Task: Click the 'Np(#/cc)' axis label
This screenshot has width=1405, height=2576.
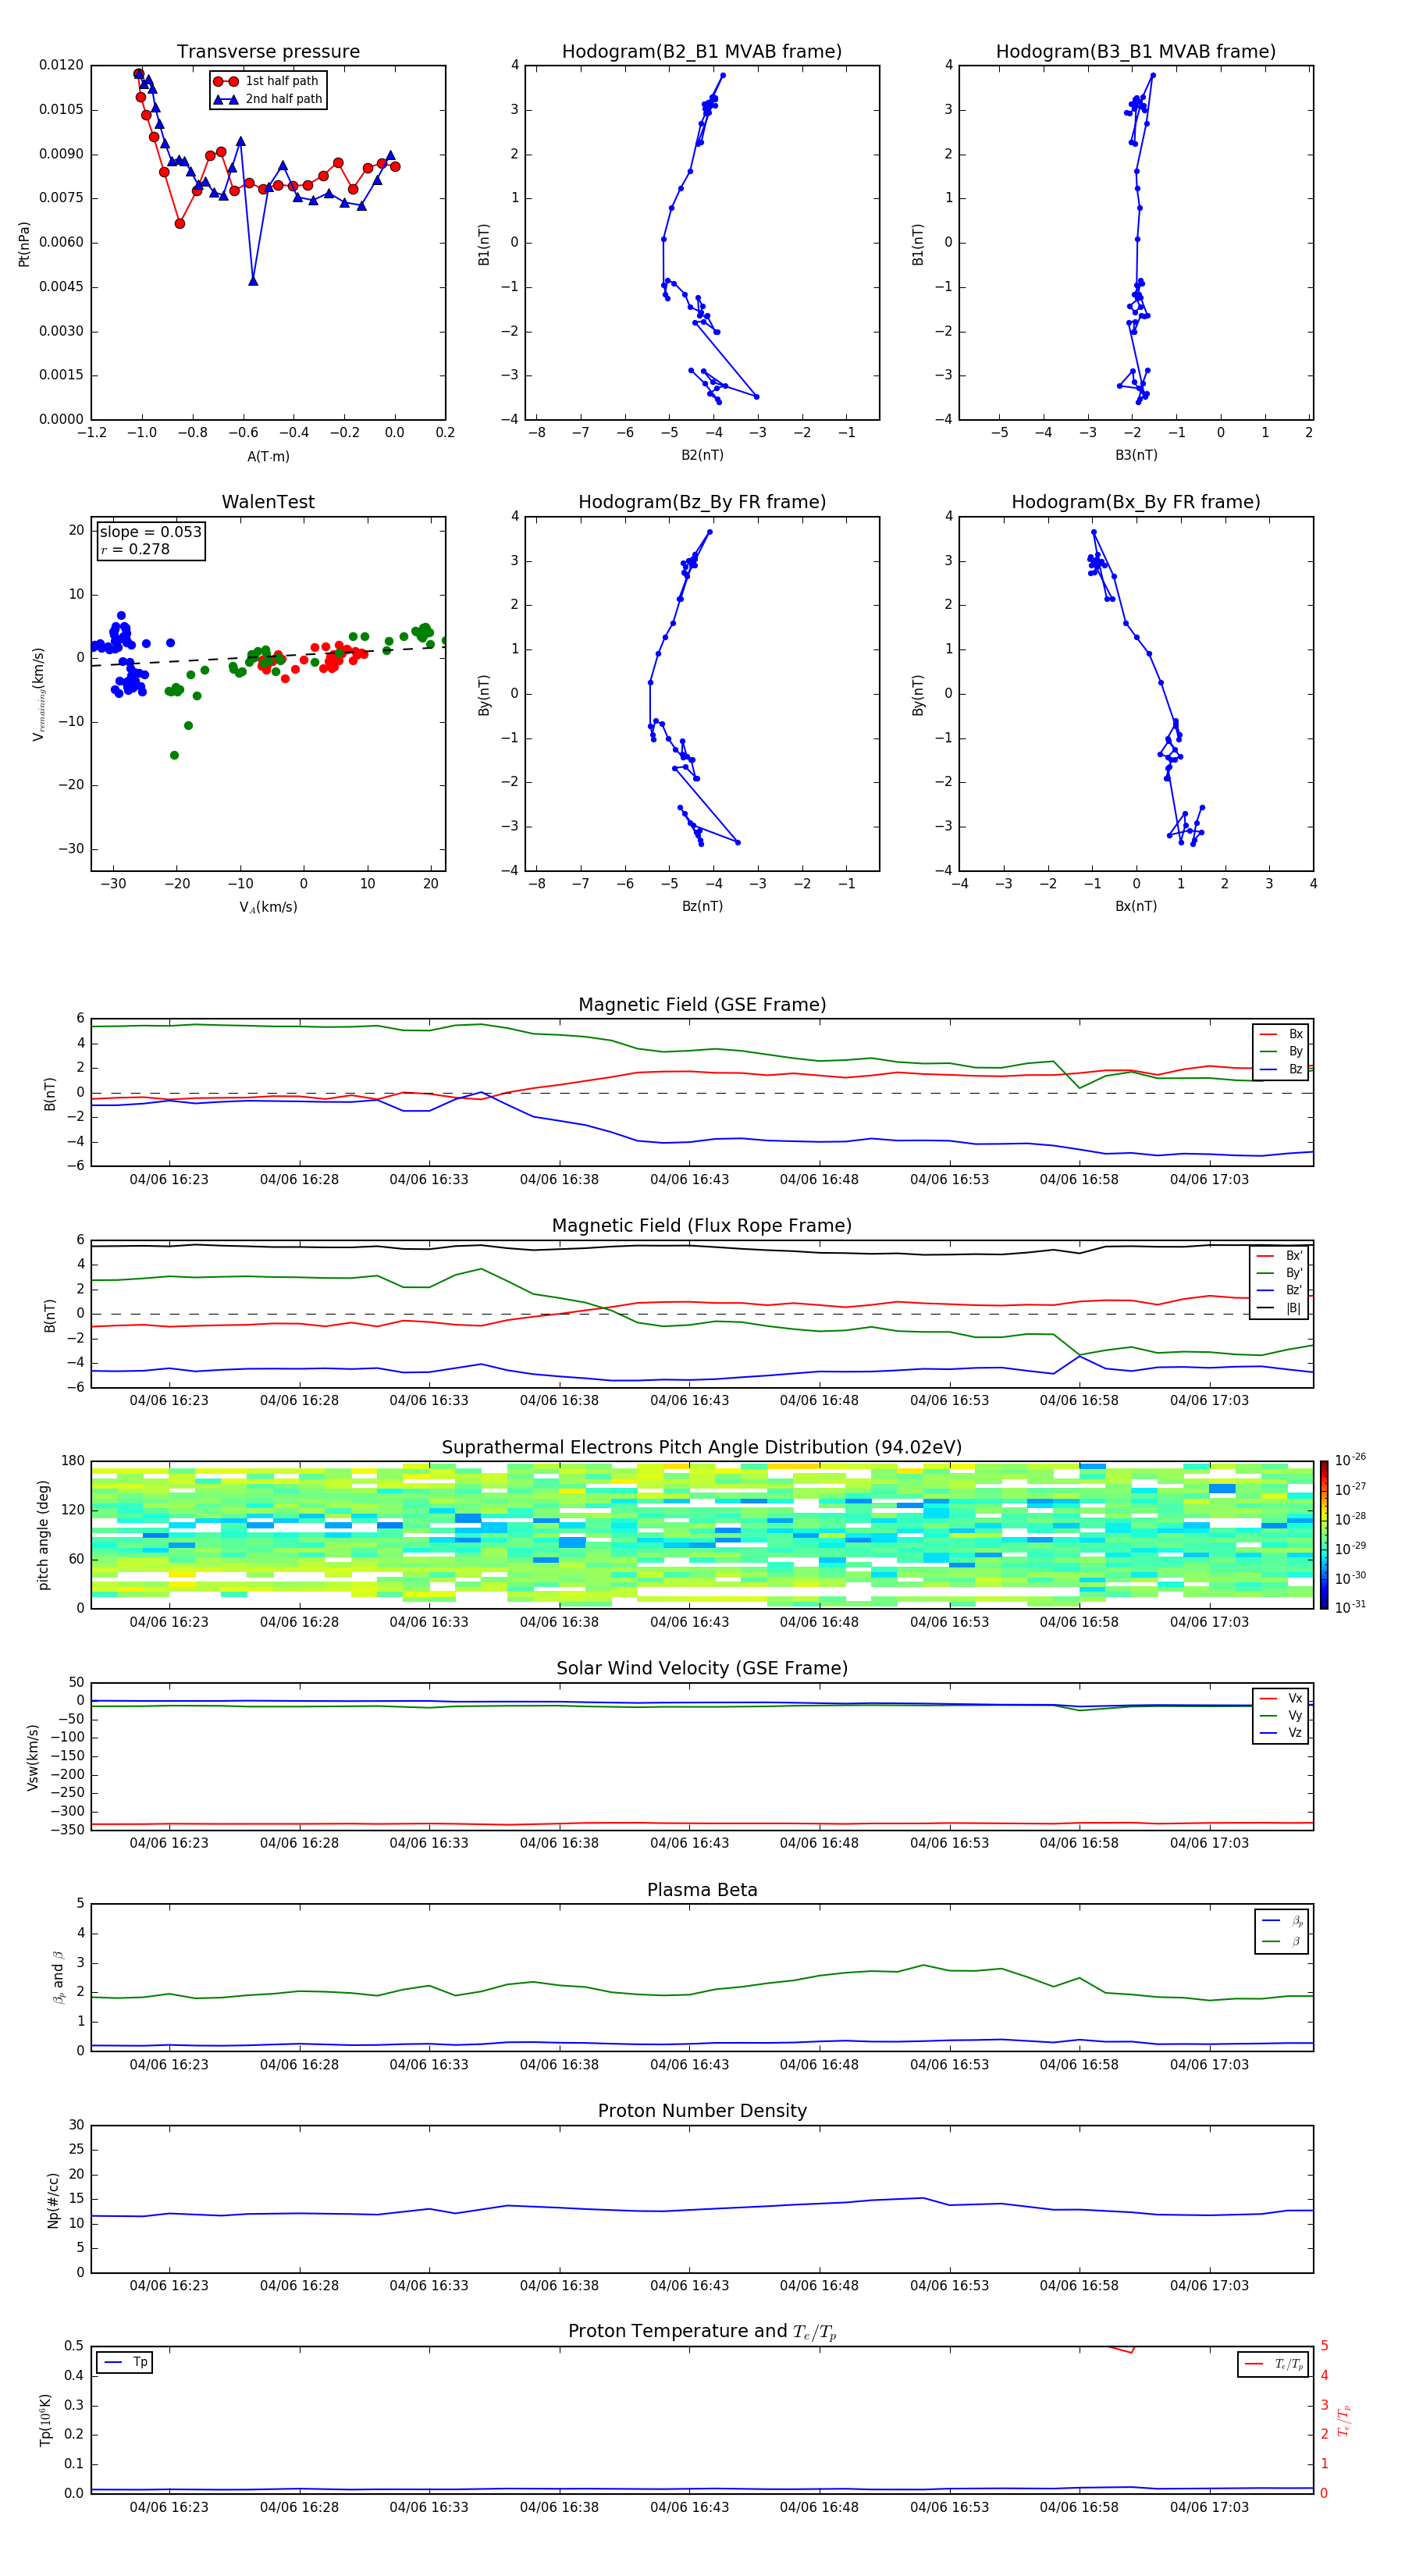Action: 53,2200
